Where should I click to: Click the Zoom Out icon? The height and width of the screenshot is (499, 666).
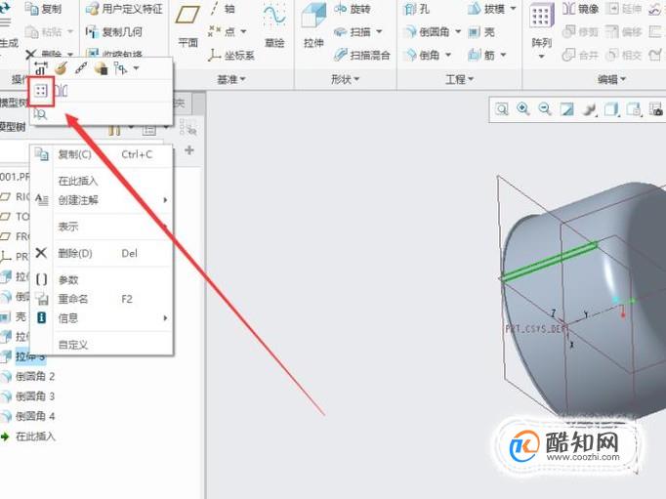coord(545,109)
